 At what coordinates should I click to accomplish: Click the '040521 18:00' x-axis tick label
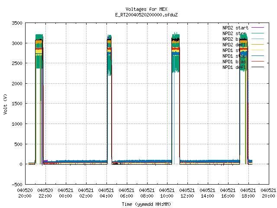pyautogui.click(x=248, y=193)
